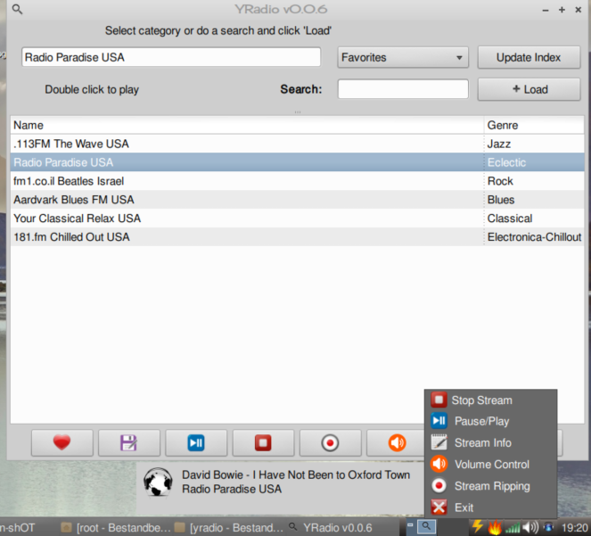Viewport: 591px width, 536px height.
Task: Focus the Search input field
Action: pyautogui.click(x=403, y=89)
